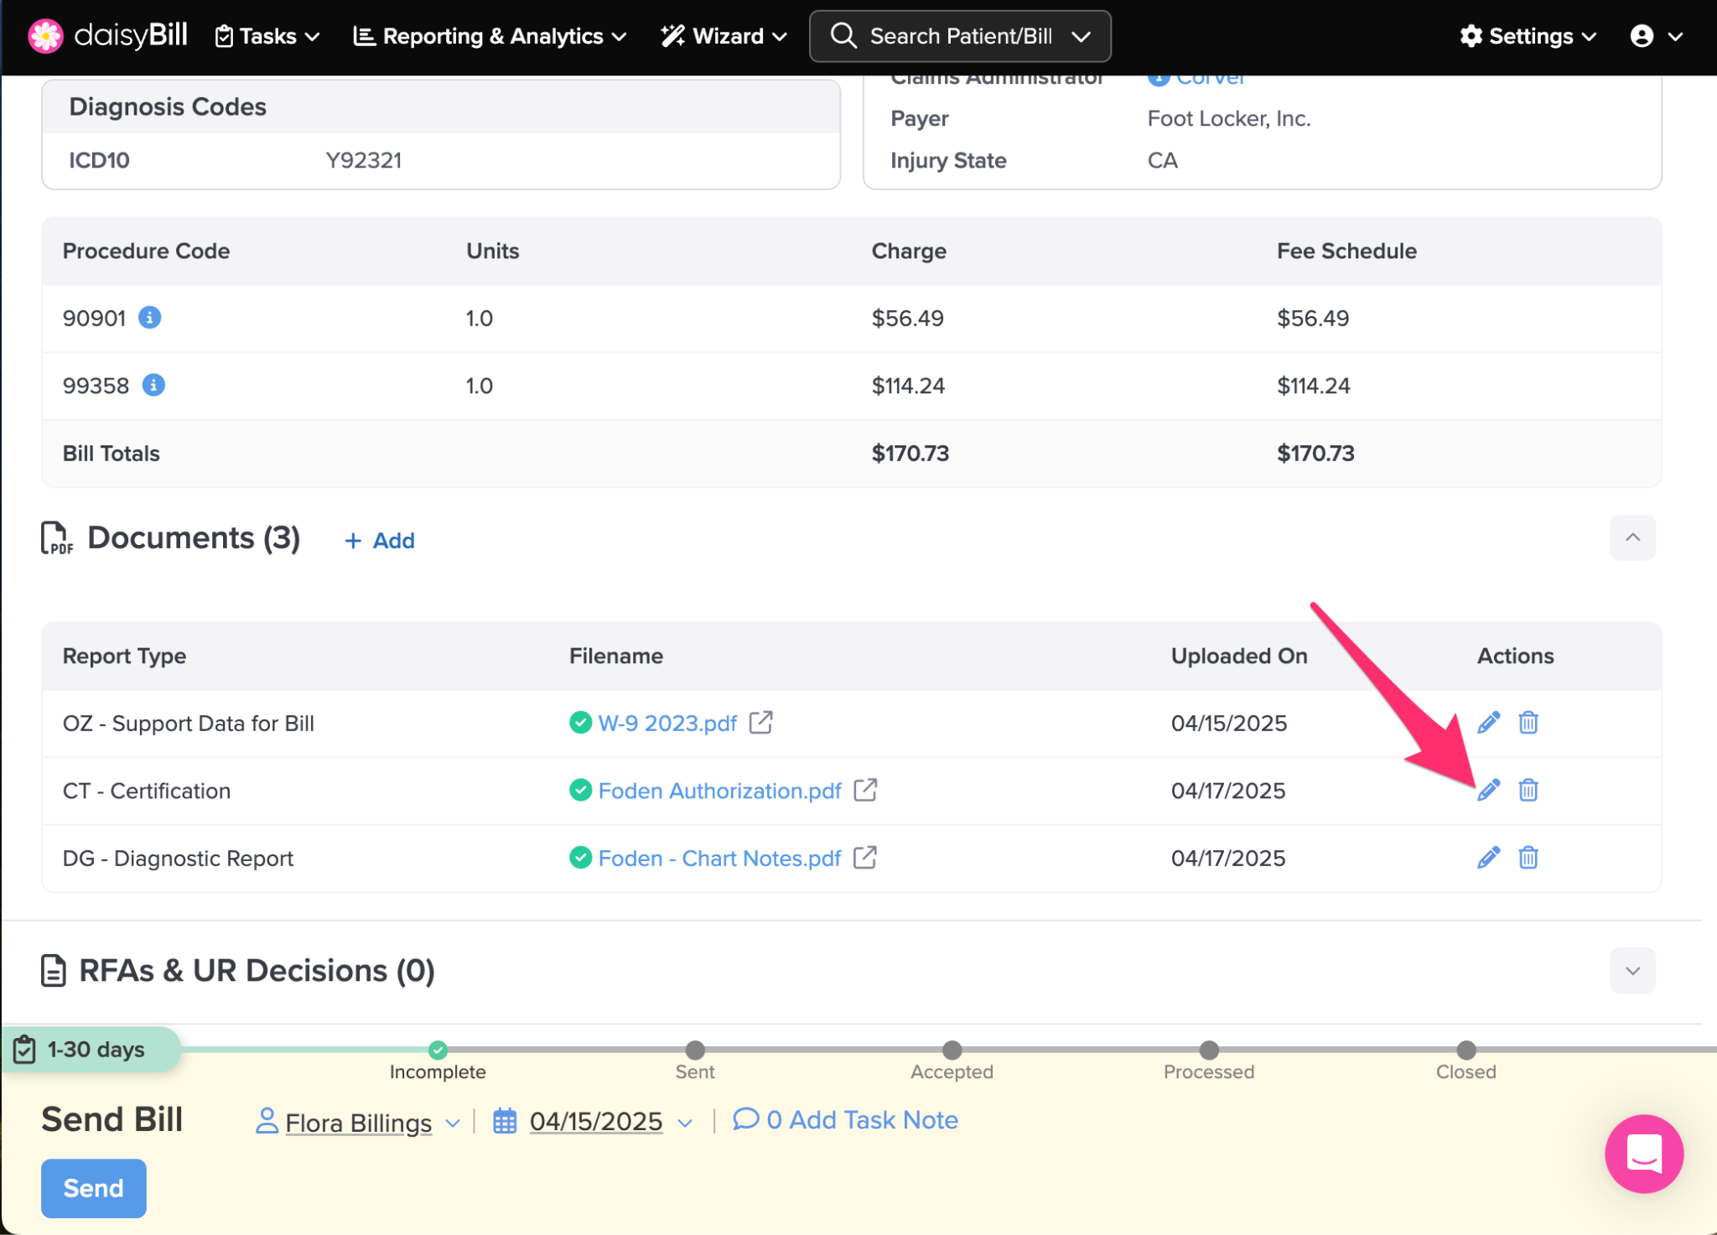Image resolution: width=1717 pixels, height=1235 pixels.
Task: Add a new document via + Add
Action: 380,541
